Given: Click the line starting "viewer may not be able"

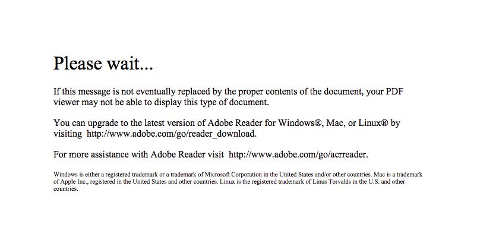Looking at the screenshot, I should tap(161, 102).
